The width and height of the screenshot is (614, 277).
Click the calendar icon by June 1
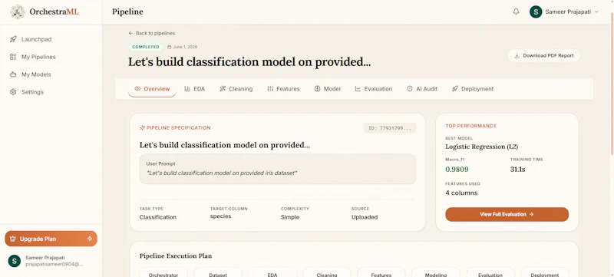point(169,47)
